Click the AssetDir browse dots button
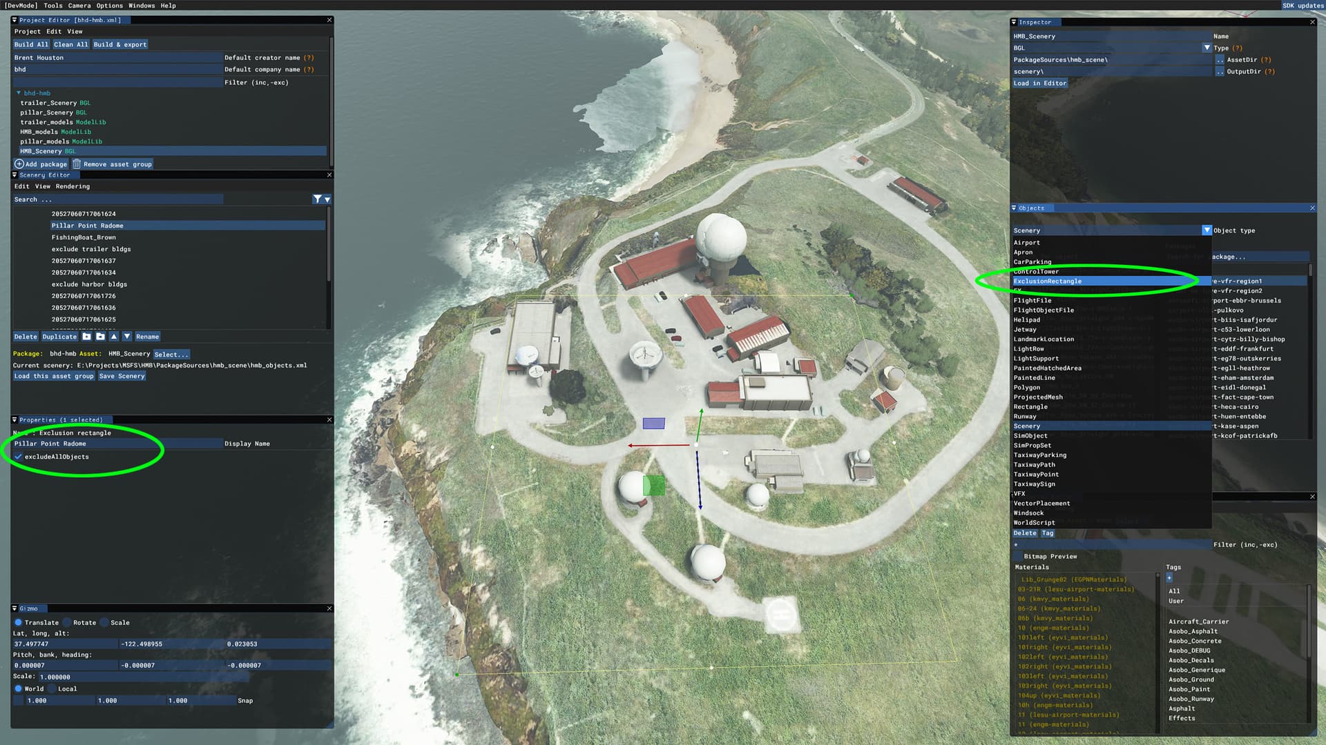 tap(1220, 60)
